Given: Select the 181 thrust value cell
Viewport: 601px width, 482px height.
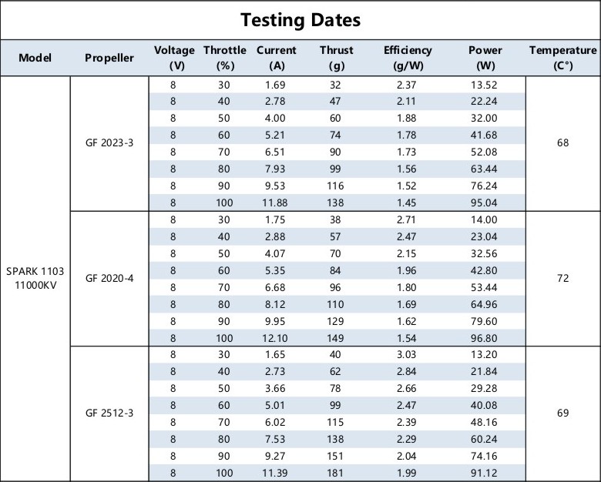Looking at the screenshot, I should (337, 473).
